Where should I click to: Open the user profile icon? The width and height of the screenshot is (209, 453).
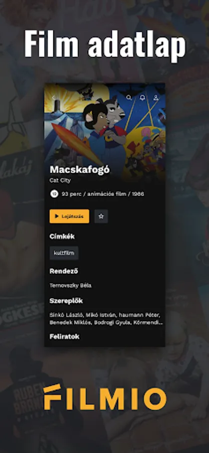(156, 98)
